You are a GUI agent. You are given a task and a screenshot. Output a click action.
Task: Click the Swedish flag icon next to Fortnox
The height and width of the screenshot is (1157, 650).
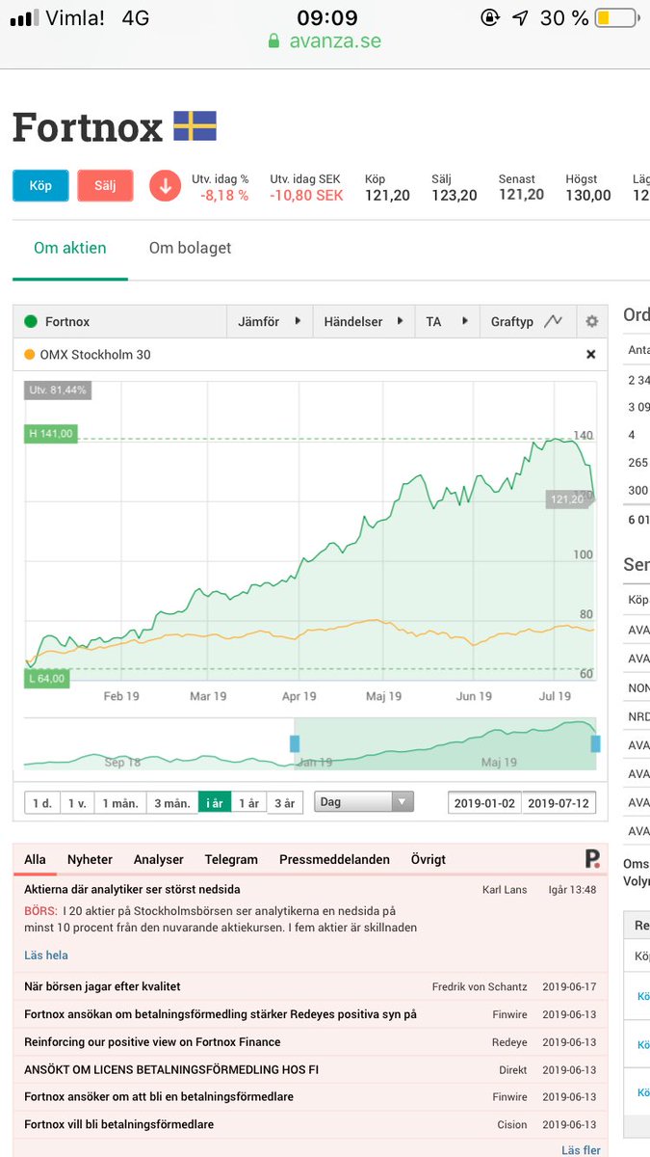point(195,126)
